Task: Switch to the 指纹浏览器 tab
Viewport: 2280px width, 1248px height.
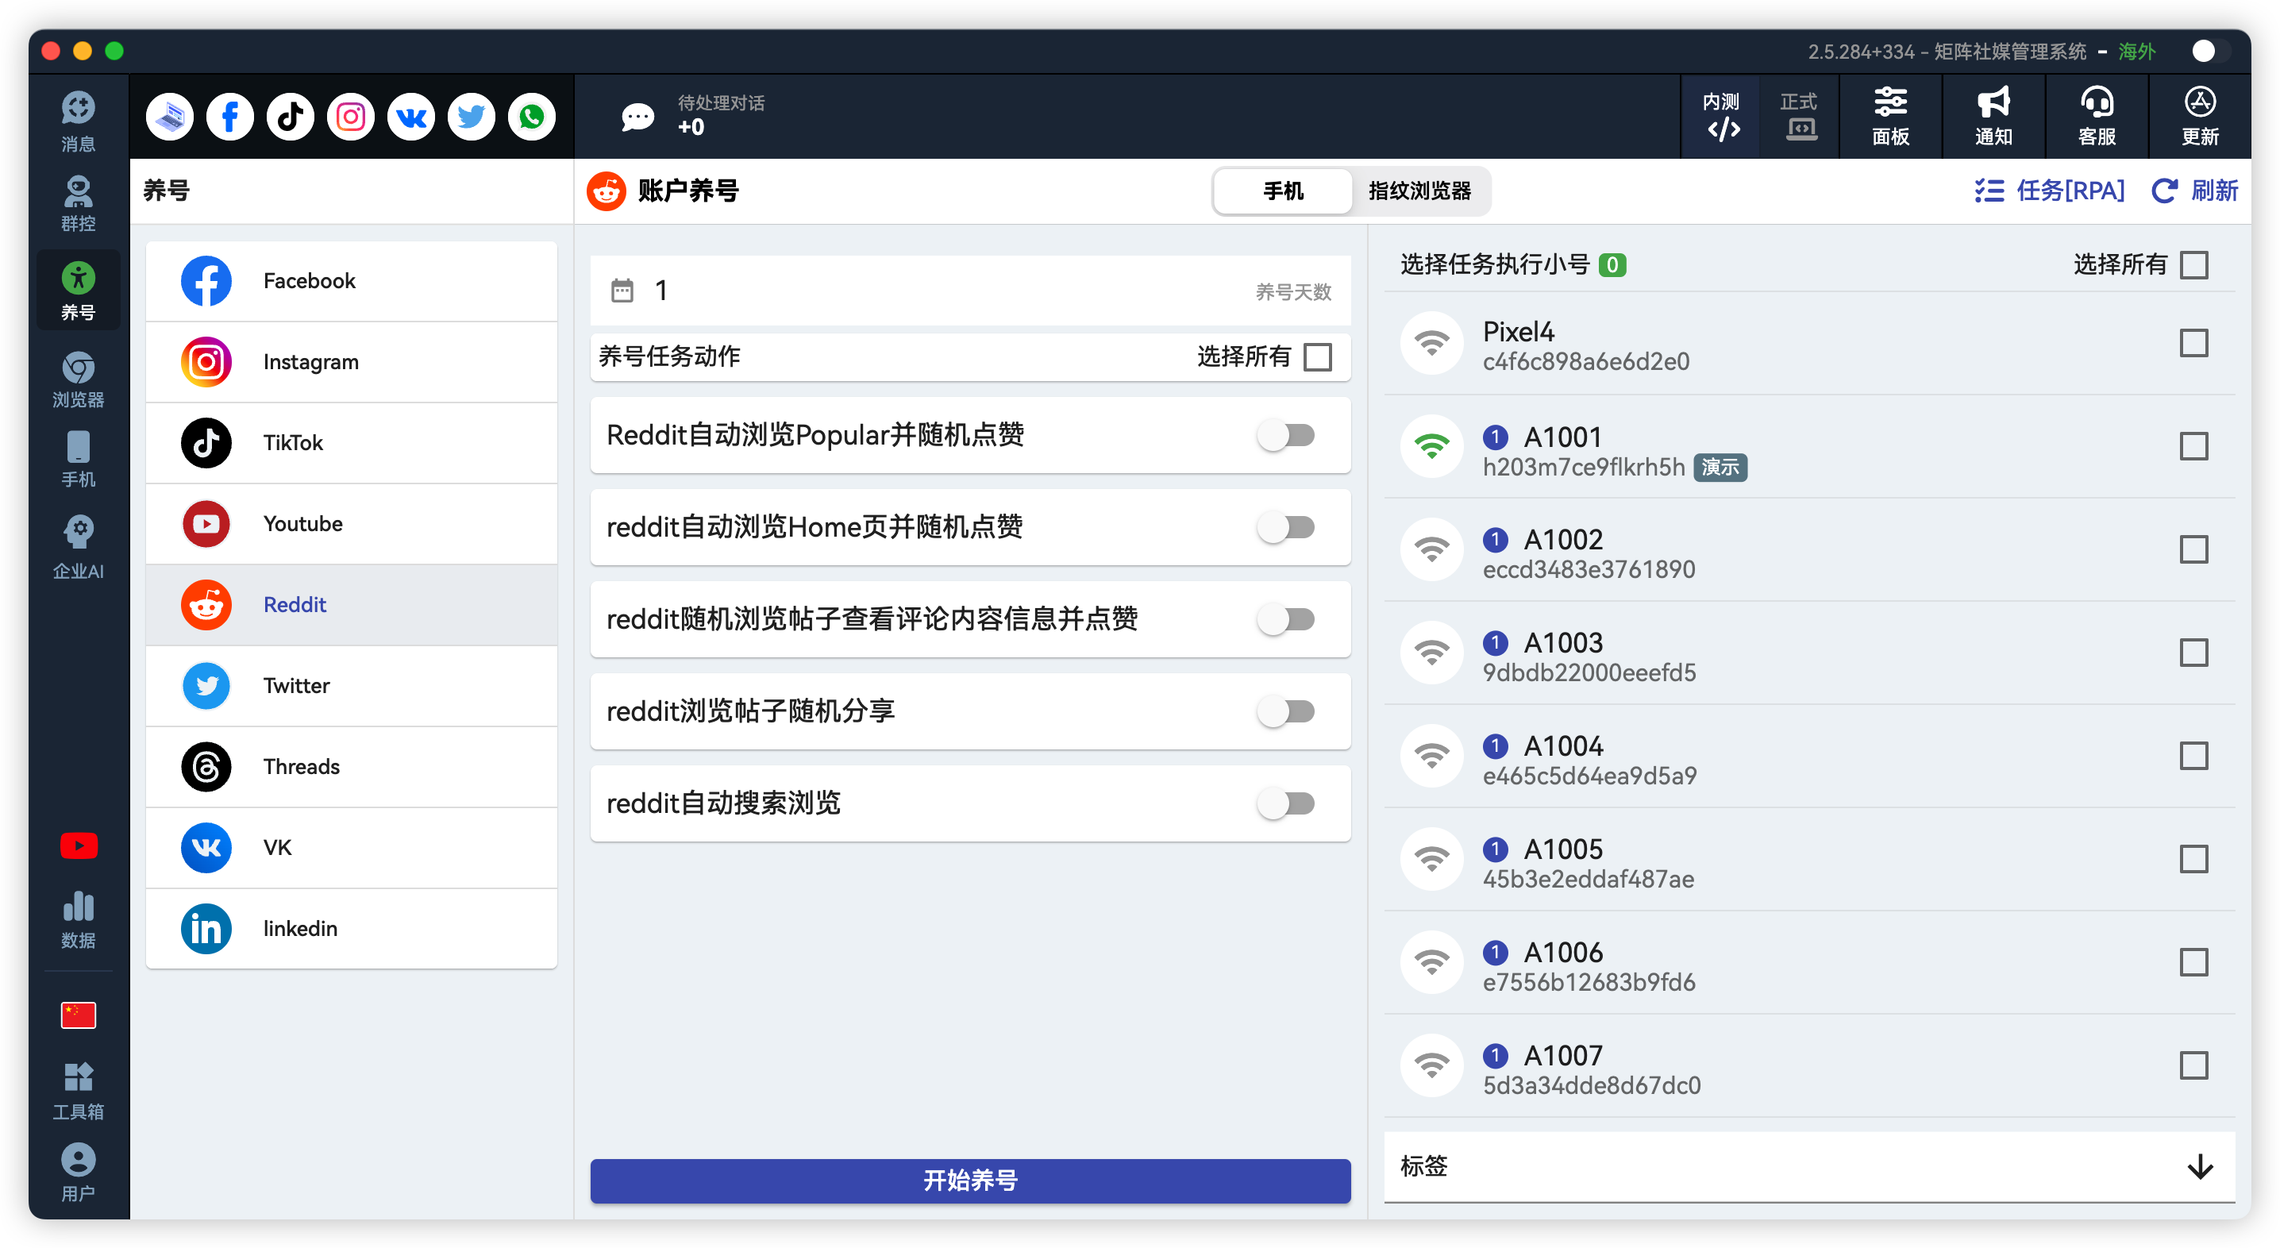Action: click(1419, 191)
